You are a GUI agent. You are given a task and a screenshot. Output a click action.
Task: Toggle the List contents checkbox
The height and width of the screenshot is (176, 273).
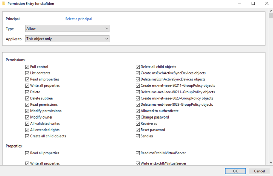27,73
